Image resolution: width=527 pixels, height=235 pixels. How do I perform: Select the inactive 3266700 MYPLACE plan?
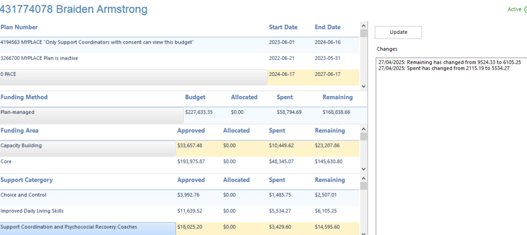click(x=39, y=58)
